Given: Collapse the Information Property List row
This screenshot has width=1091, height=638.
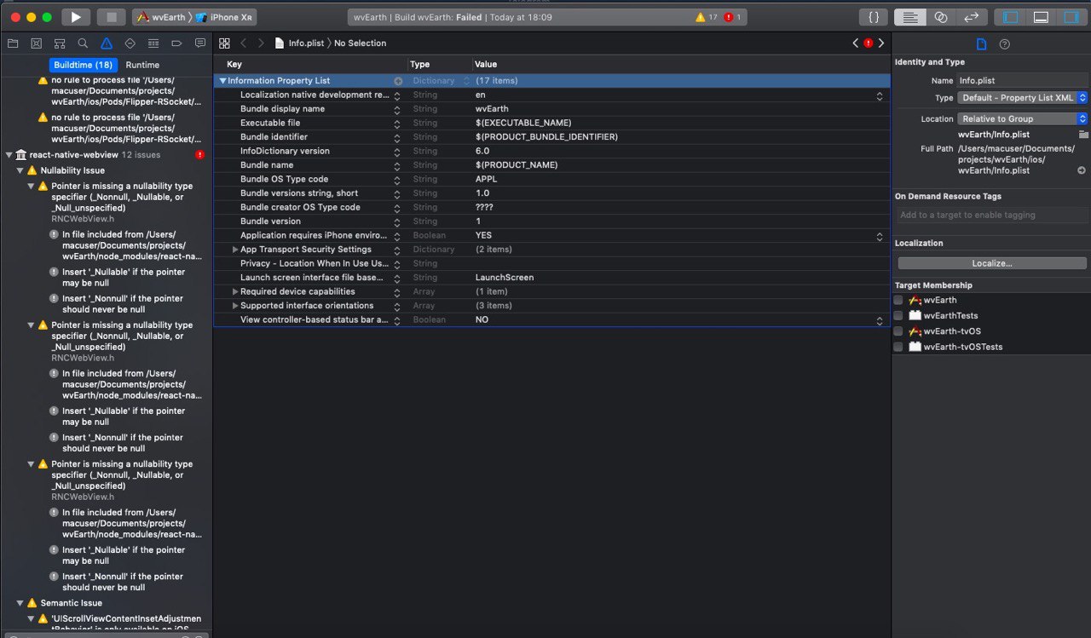Looking at the screenshot, I should click(222, 81).
